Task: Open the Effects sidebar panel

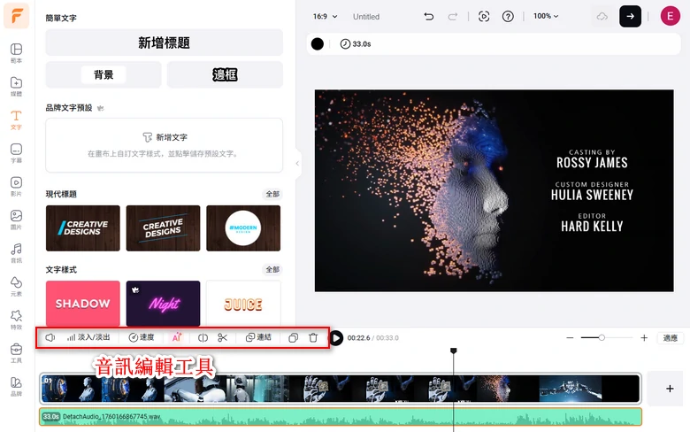Action: click(x=16, y=320)
